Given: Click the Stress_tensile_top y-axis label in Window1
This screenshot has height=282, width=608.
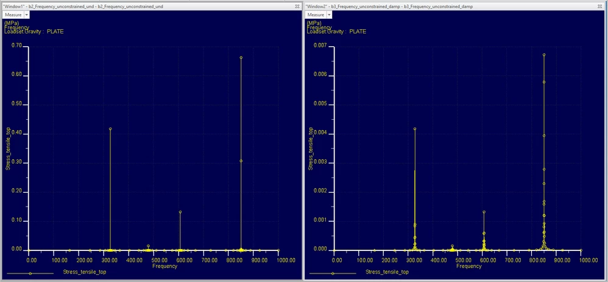Looking at the screenshot, I should point(7,148).
